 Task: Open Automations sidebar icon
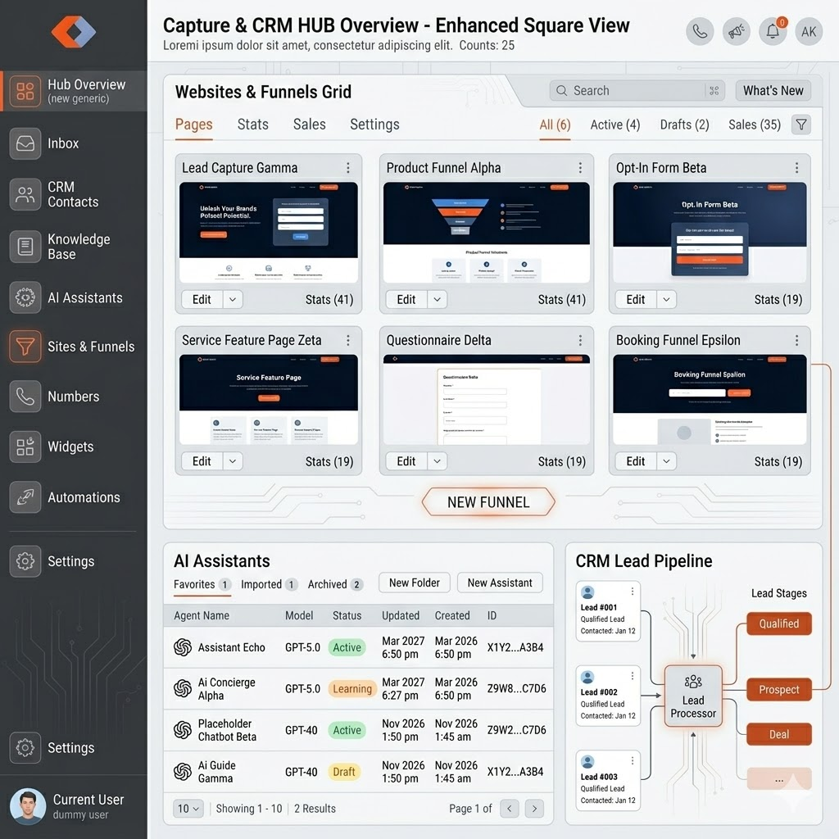tap(25, 497)
